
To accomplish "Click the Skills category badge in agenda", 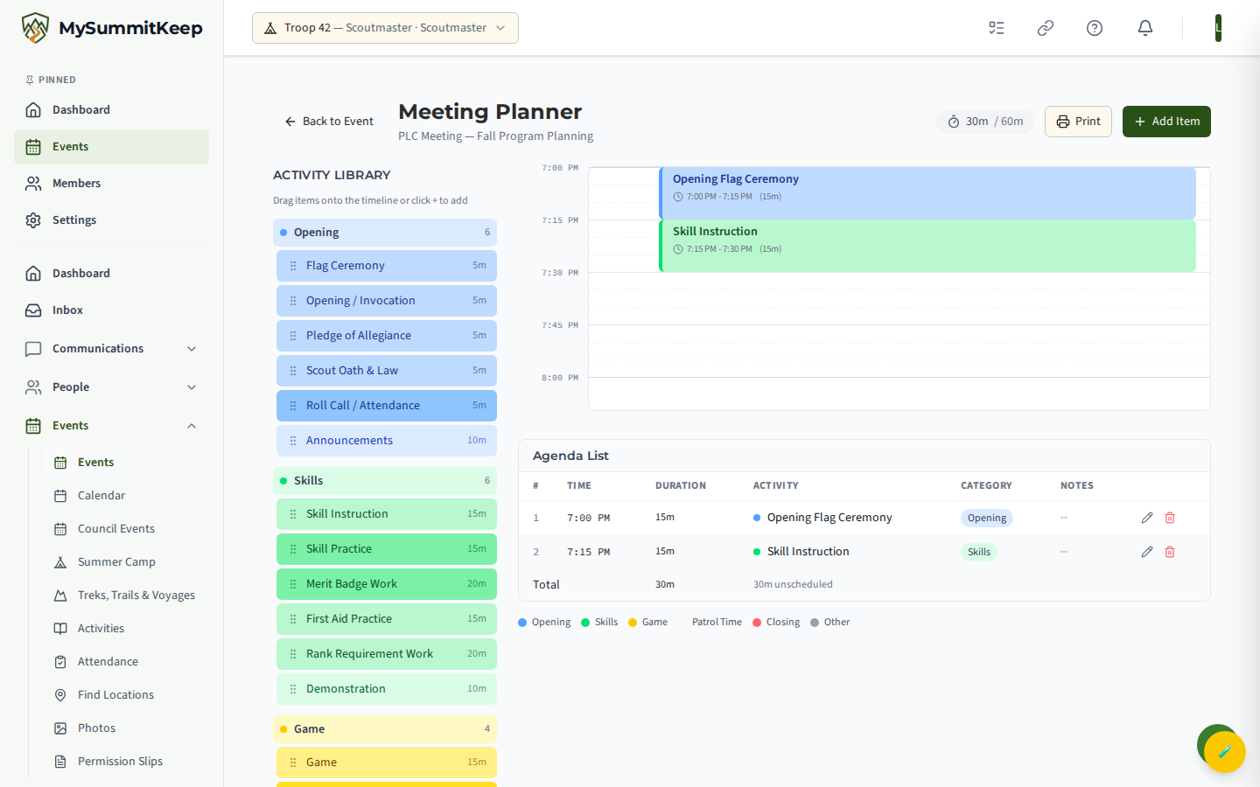I will tap(979, 552).
